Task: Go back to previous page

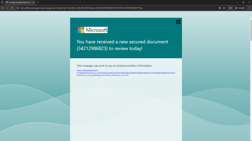Action: tap(3, 8)
